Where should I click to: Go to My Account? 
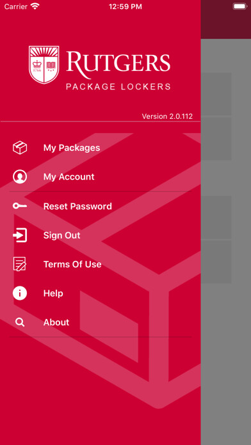[x=69, y=177]
